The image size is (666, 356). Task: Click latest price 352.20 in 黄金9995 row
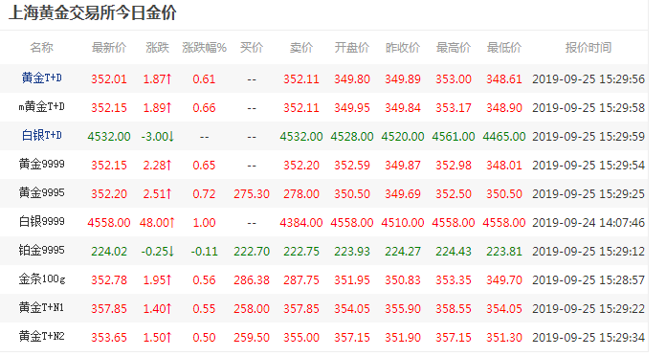click(x=109, y=194)
